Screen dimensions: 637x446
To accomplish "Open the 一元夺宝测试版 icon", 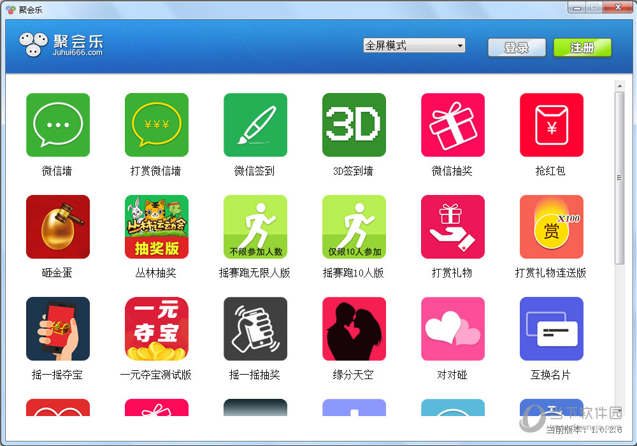I will coord(157,329).
